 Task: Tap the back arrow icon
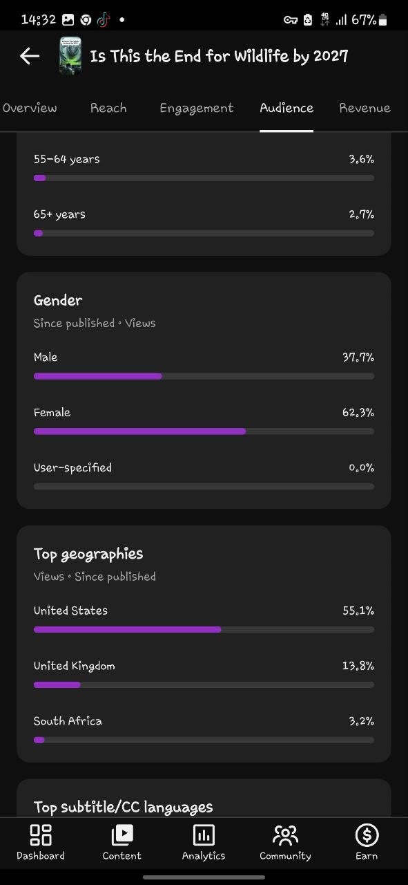tap(30, 56)
